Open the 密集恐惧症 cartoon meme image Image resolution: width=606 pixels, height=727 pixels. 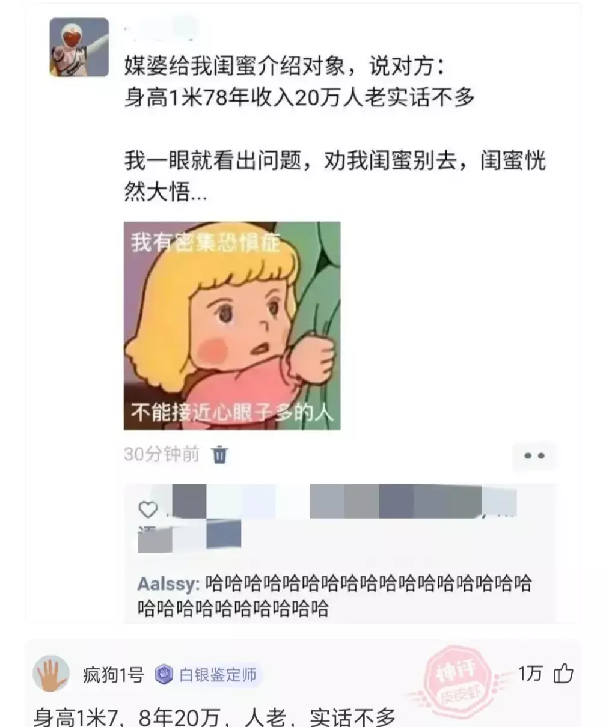pyautogui.click(x=232, y=326)
